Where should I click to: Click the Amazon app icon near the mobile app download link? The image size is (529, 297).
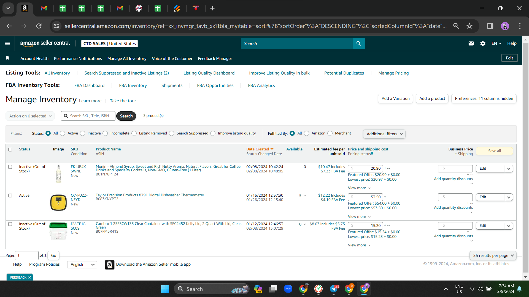pos(109,265)
